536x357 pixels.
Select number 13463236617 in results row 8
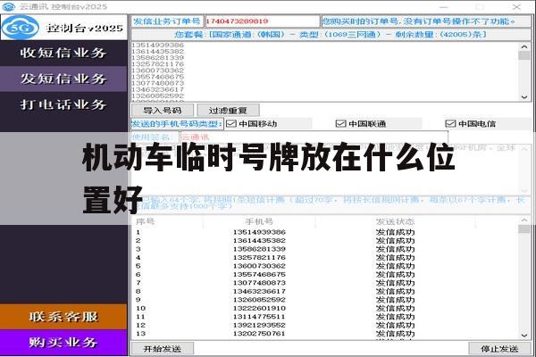click(x=259, y=292)
